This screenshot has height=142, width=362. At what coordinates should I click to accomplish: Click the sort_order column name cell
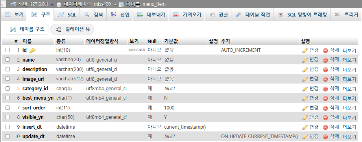(34, 108)
